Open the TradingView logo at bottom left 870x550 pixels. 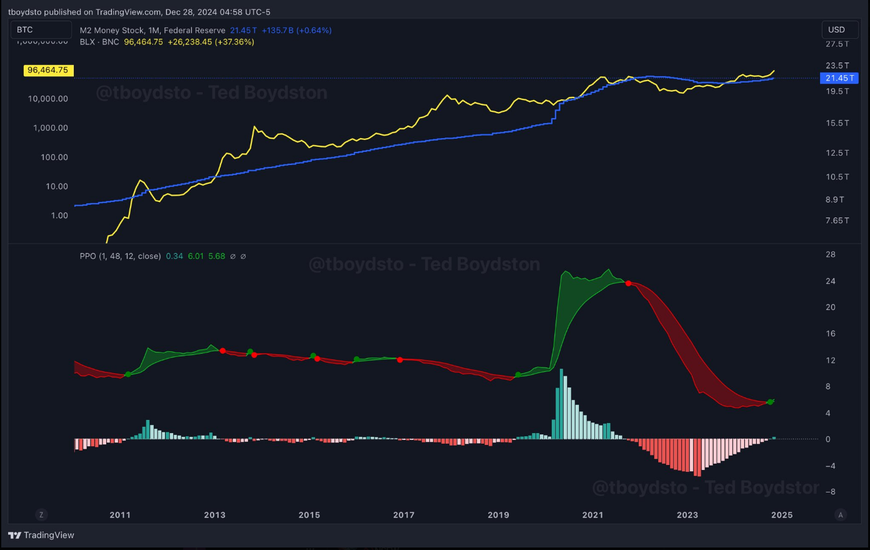41,535
